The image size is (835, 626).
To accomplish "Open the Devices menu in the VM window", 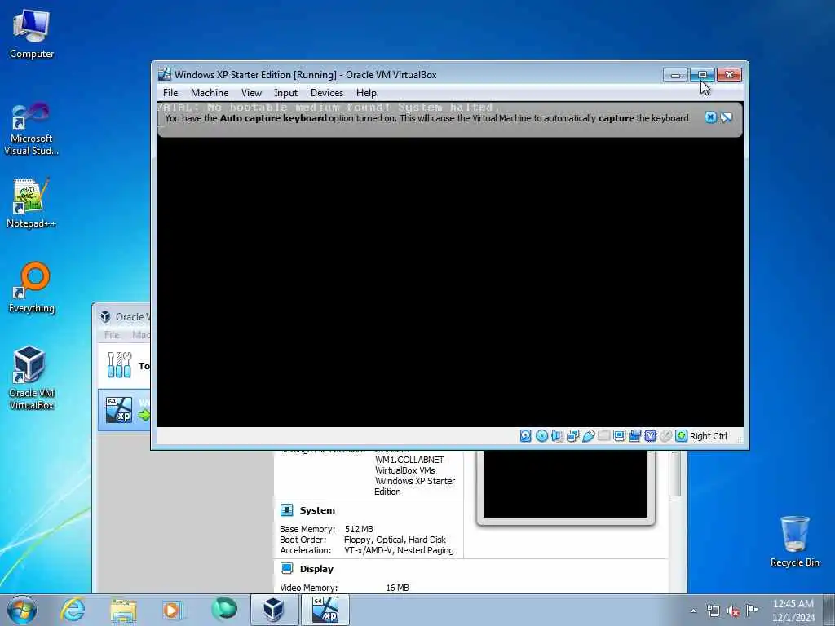I will (327, 93).
